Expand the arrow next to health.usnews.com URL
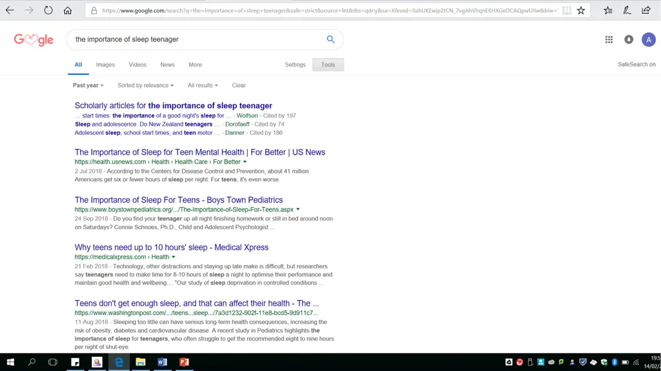 coord(245,162)
